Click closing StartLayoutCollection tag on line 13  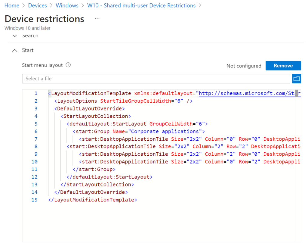click(97, 185)
